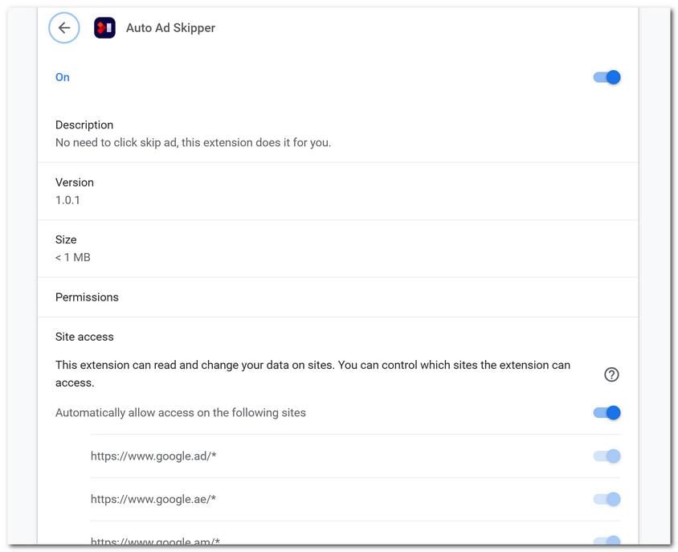The width and height of the screenshot is (678, 552).
Task: Open the Permissions section row
Action: [x=87, y=297]
